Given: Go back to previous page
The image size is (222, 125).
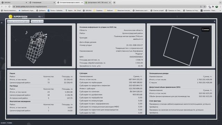Looking at the screenshot, I should [2, 7].
